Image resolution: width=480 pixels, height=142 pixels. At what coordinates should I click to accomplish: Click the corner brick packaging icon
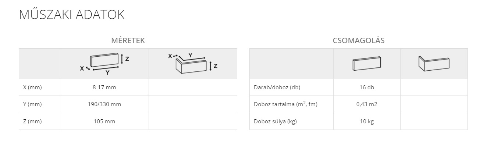[x=434, y=64]
